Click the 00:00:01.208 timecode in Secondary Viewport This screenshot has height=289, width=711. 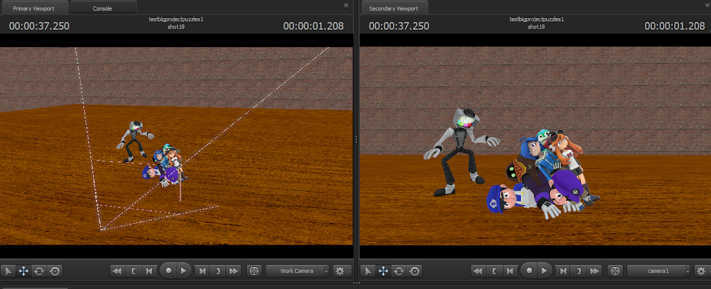click(675, 26)
